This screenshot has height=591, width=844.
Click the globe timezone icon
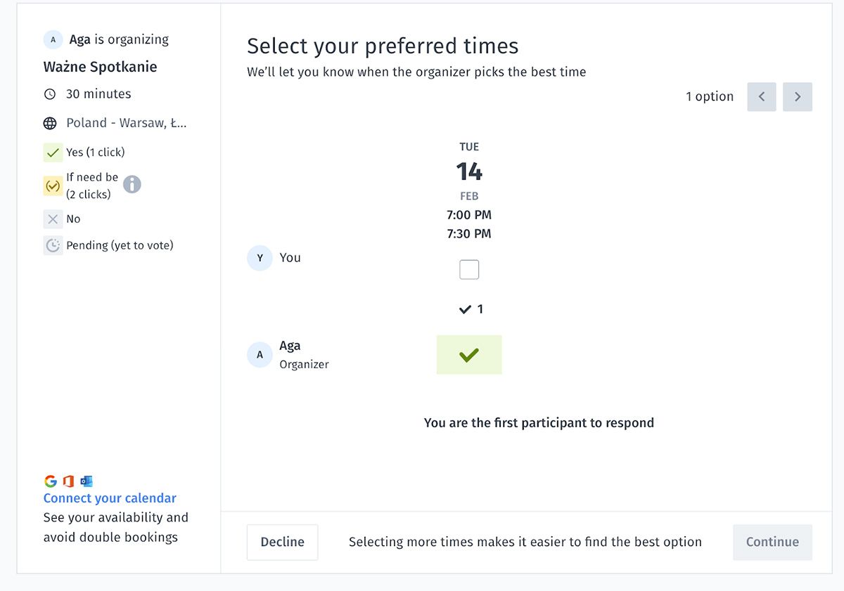click(x=50, y=124)
